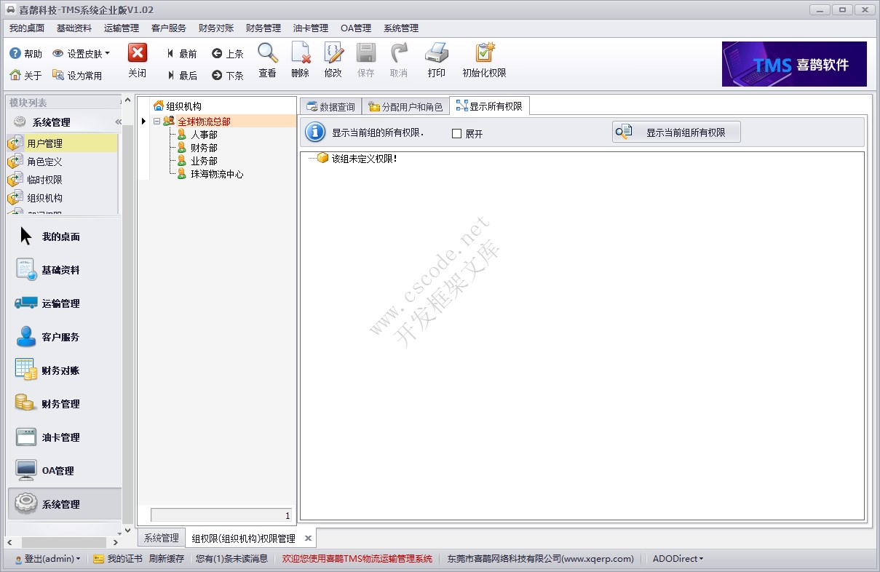Screen dimensions: 880x572
Task: Click the 打印 printer icon
Action: click(x=437, y=53)
